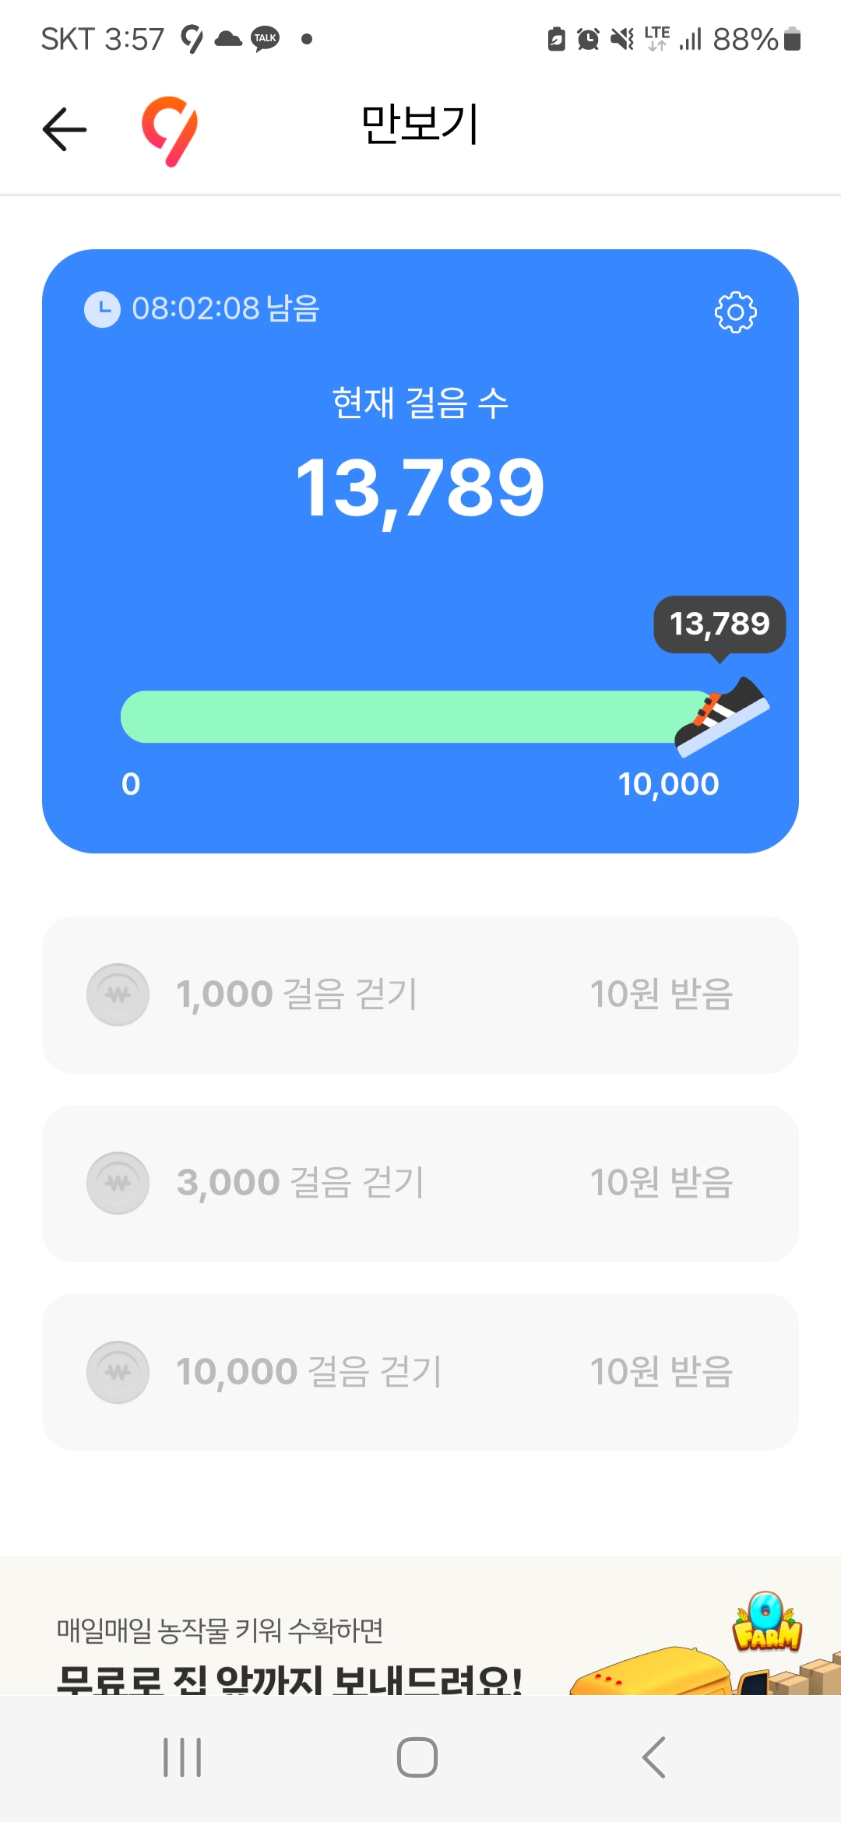Tap the Farm game logo icon
Image resolution: width=841 pixels, height=1822 pixels.
767,1623
